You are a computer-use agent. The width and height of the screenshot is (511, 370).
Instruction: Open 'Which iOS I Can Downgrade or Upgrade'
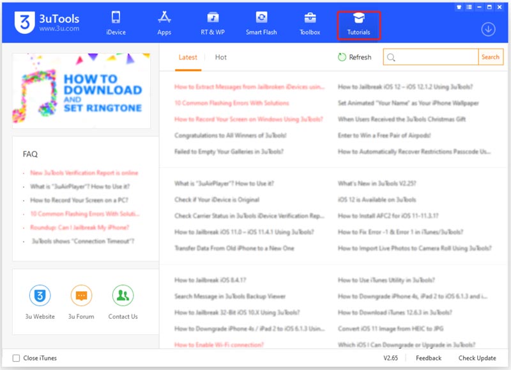pos(407,344)
